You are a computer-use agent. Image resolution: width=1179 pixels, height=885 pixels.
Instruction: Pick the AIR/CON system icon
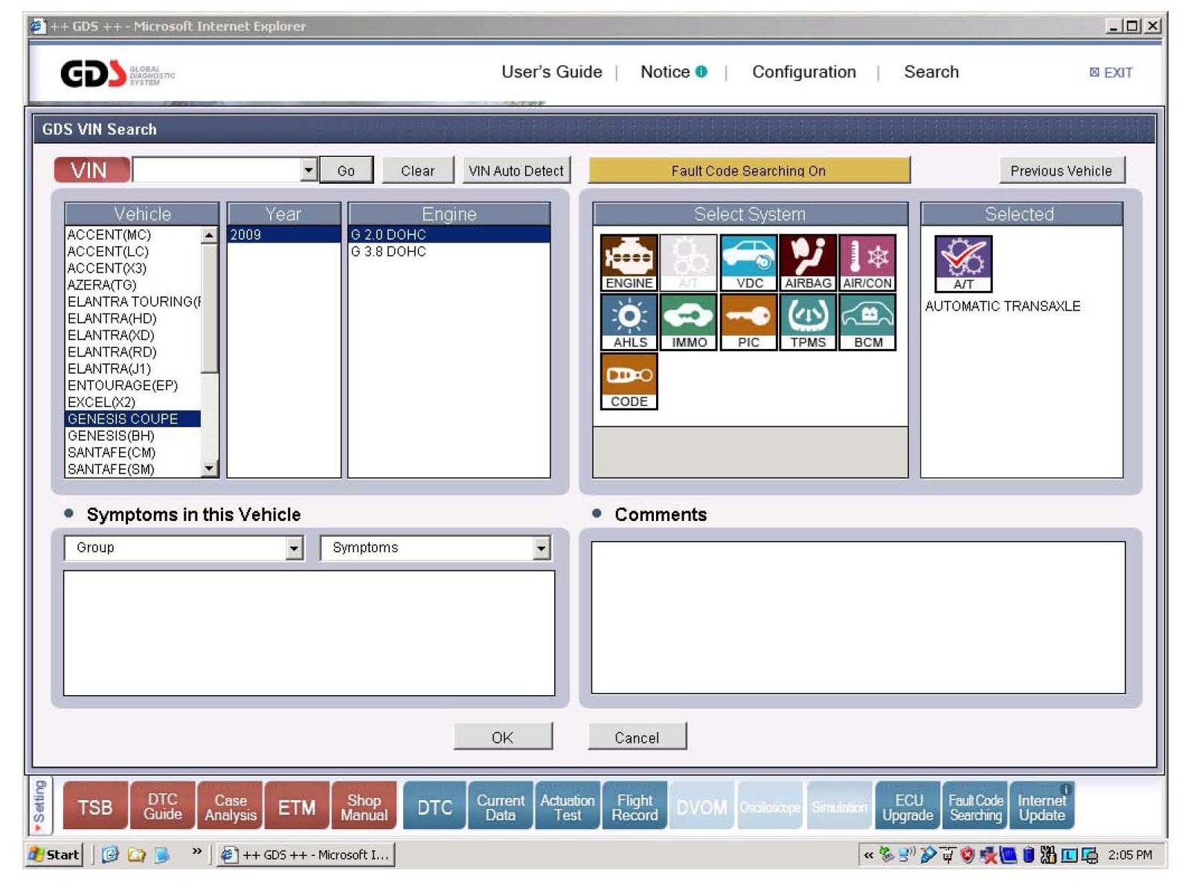867,262
